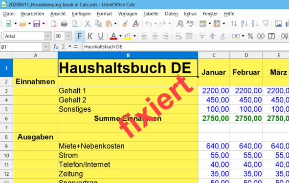Image resolution: width=289 pixels, height=183 pixels.
Task: Toggle the Print Preview icon
Action: pos(75,24)
